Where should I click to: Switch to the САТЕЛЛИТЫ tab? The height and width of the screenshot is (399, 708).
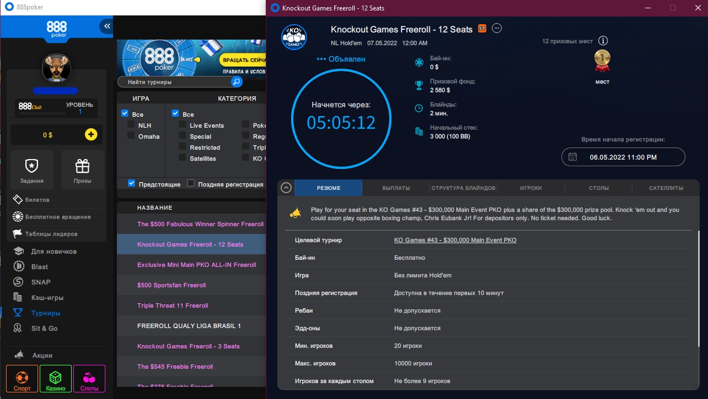click(666, 188)
